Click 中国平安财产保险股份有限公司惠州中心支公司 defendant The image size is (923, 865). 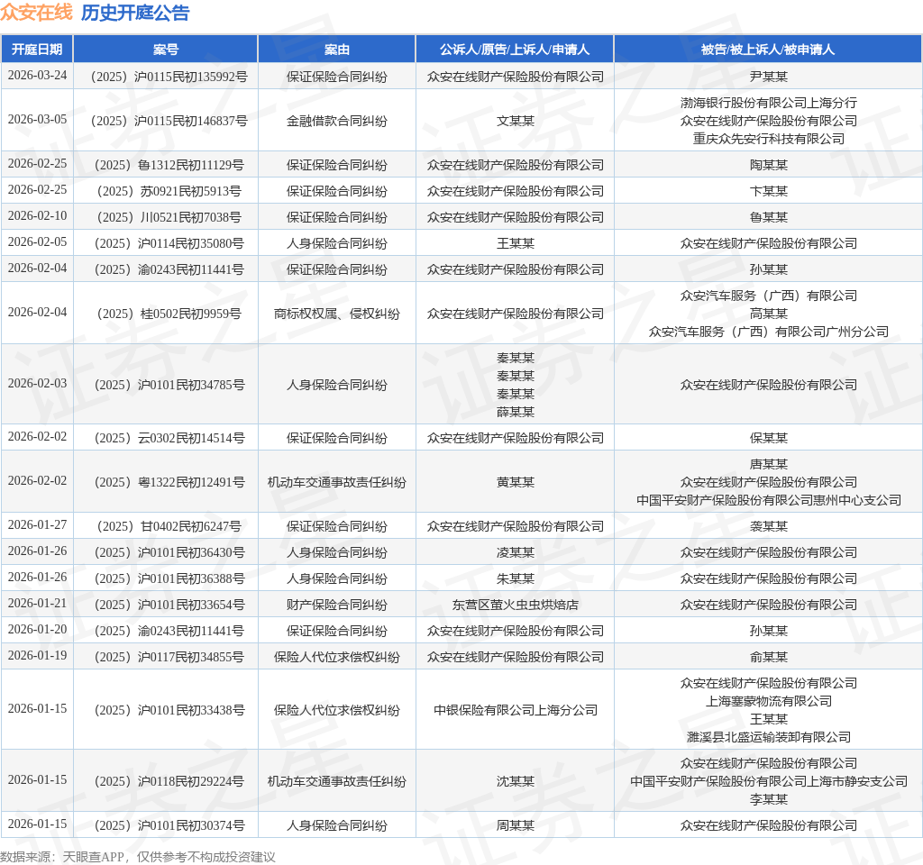coord(768,500)
